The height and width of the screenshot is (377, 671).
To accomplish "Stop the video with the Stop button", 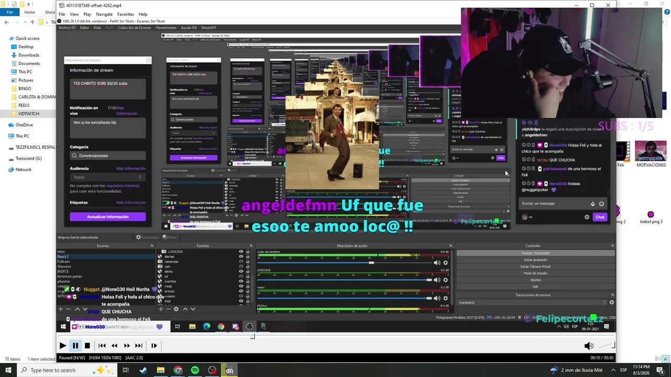I will click(87, 346).
